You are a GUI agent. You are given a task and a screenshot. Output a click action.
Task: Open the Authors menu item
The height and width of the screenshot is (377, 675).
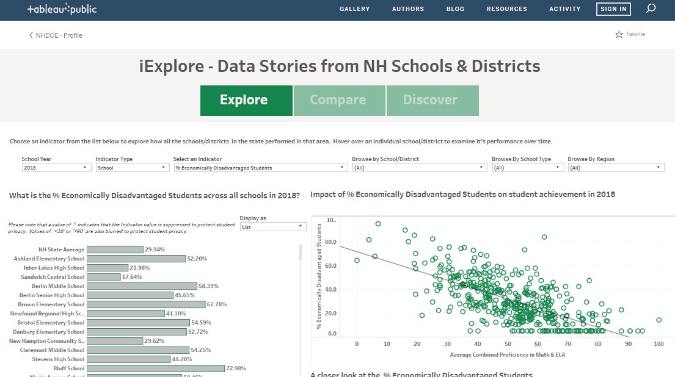coord(408,9)
